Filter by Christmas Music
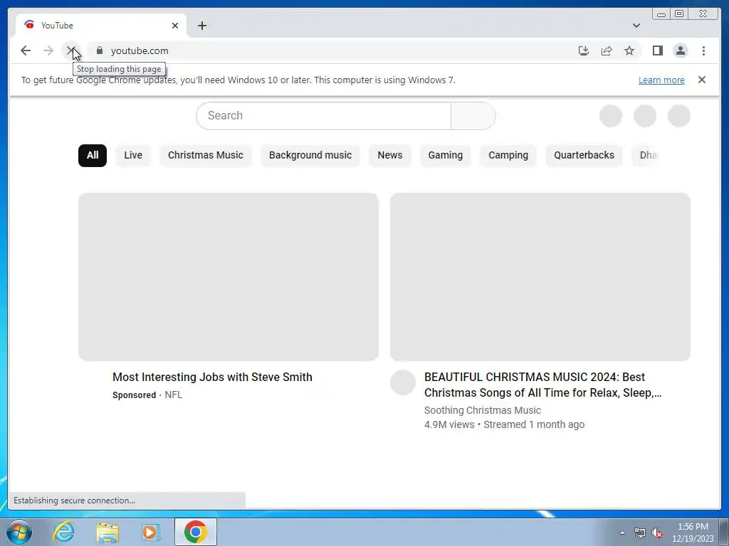729x546 pixels. 206,155
